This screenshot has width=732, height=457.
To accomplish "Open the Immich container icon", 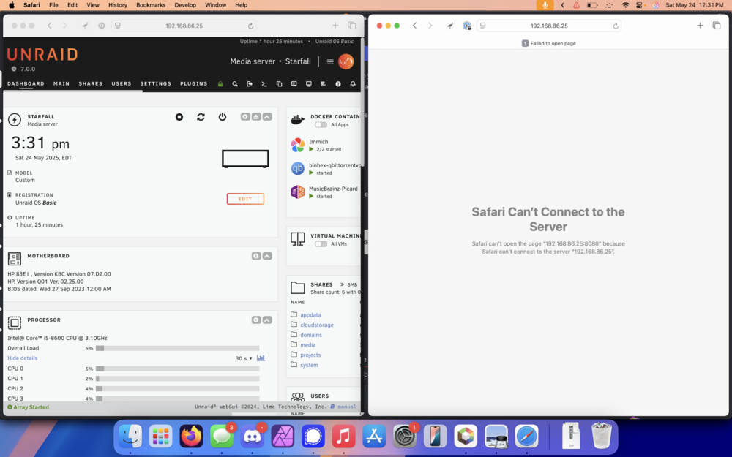I will click(298, 145).
